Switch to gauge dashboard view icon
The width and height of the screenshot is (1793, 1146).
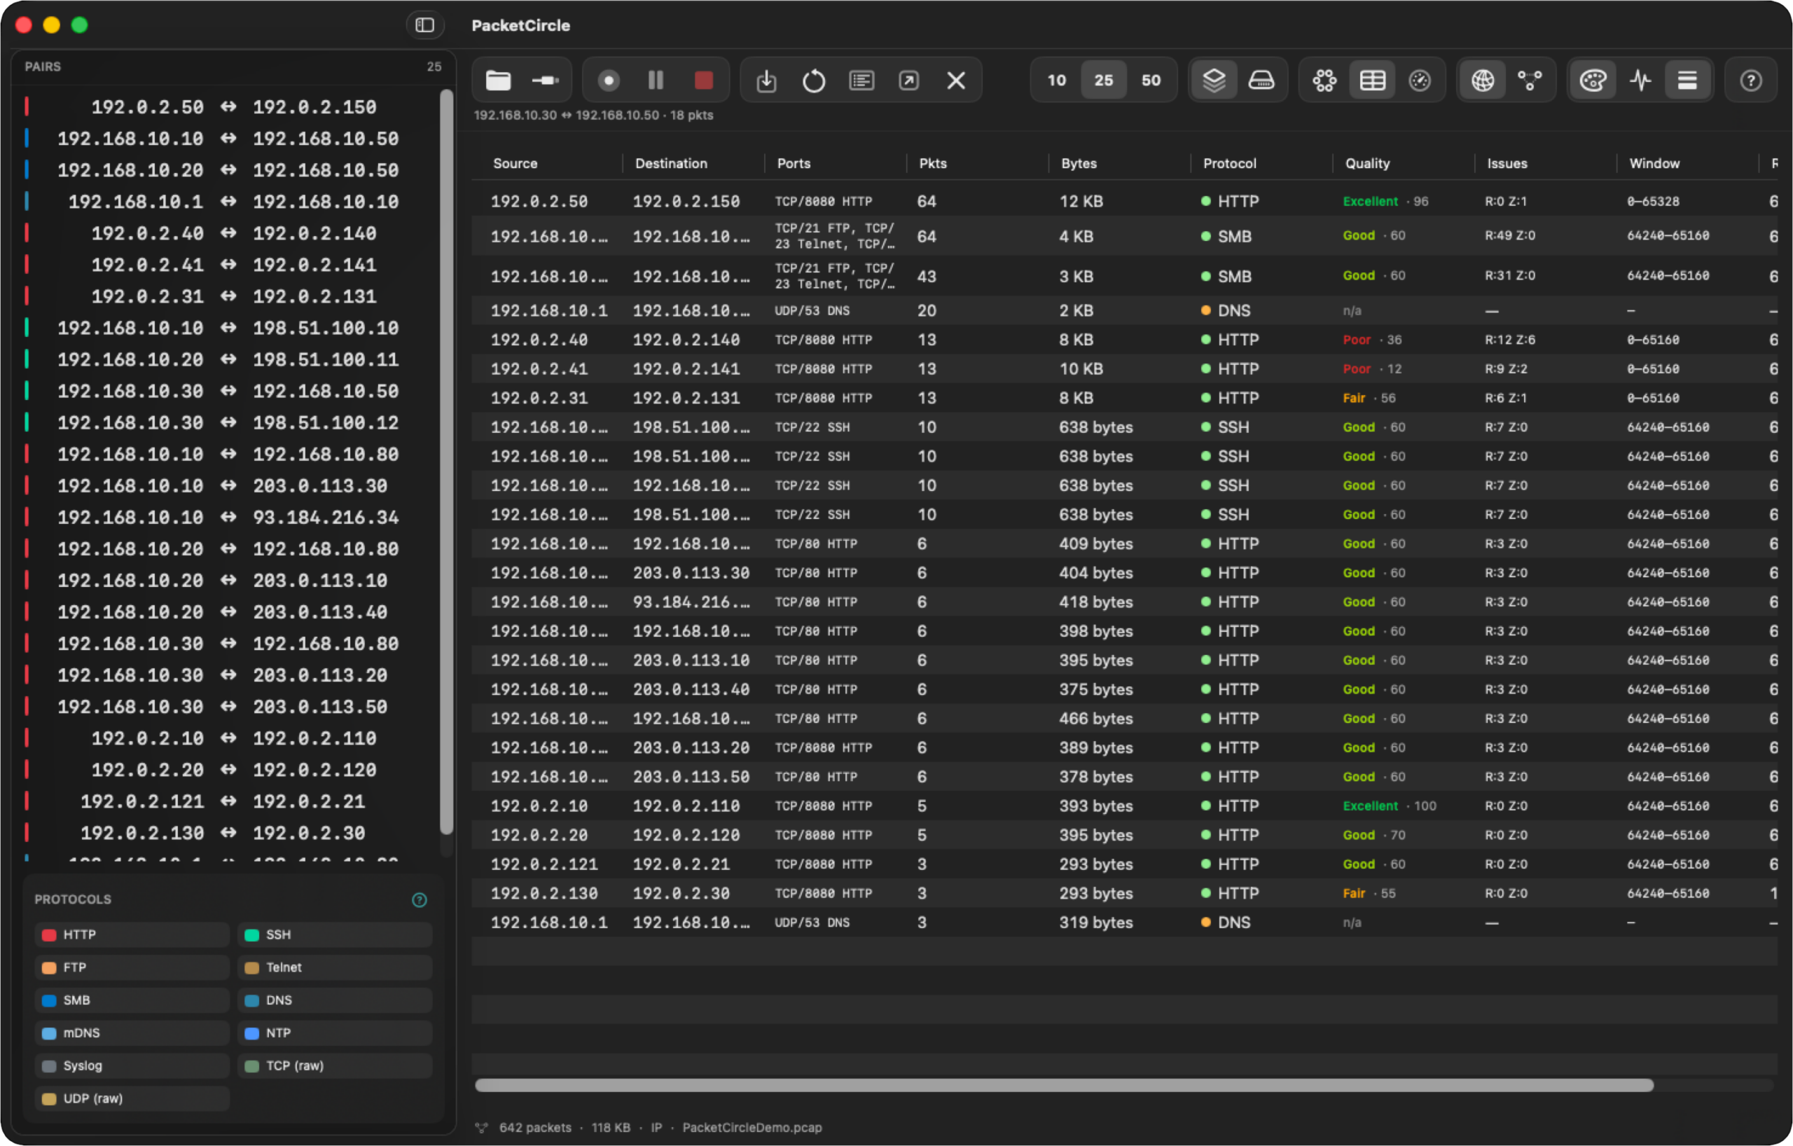[1420, 81]
